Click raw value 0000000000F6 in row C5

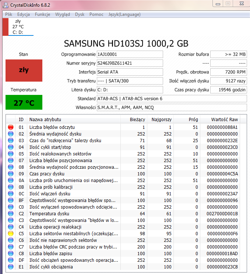pyautogui.click(x=222, y=233)
